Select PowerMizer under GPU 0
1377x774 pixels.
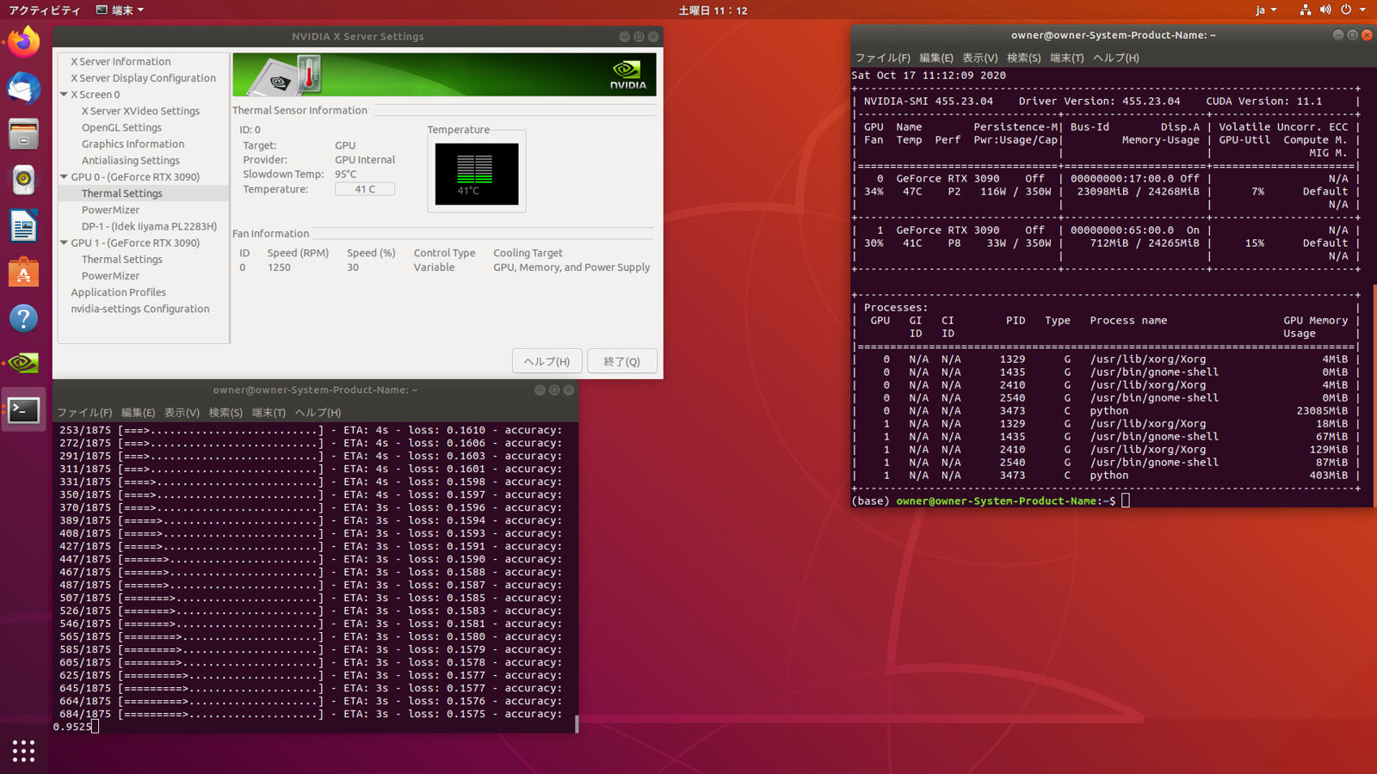click(110, 210)
